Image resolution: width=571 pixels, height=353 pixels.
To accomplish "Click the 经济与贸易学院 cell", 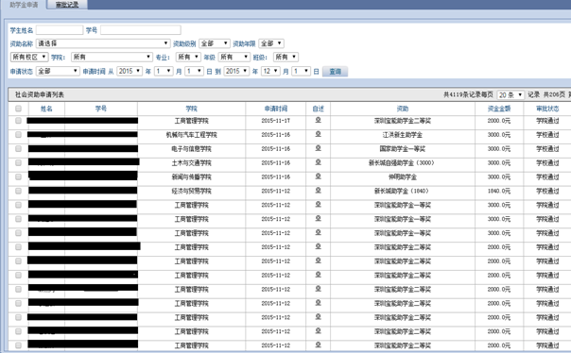I will (191, 192).
